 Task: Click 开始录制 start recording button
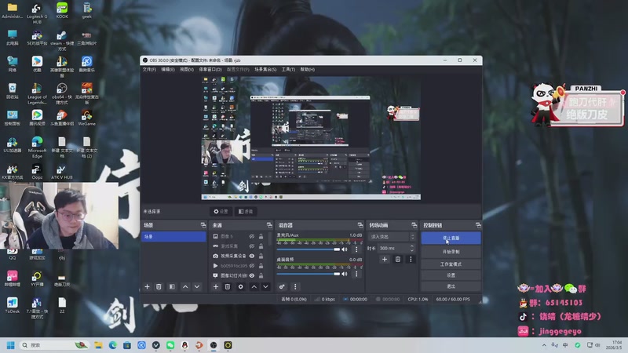451,252
